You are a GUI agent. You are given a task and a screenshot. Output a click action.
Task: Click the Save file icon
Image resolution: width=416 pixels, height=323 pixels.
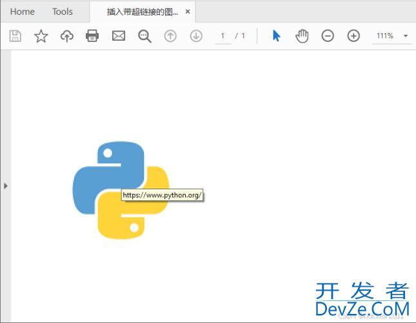[x=15, y=36]
